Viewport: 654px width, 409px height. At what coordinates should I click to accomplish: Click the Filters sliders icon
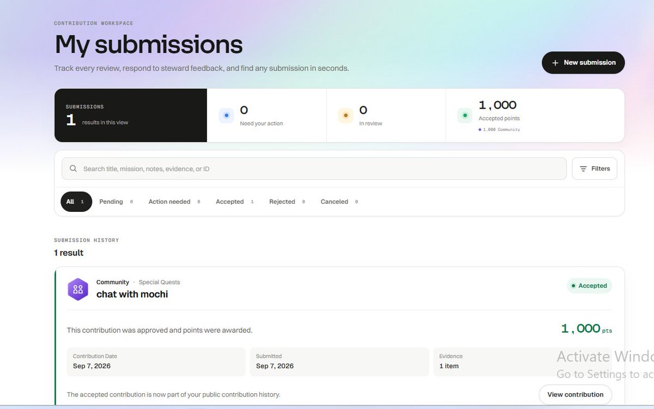click(583, 169)
